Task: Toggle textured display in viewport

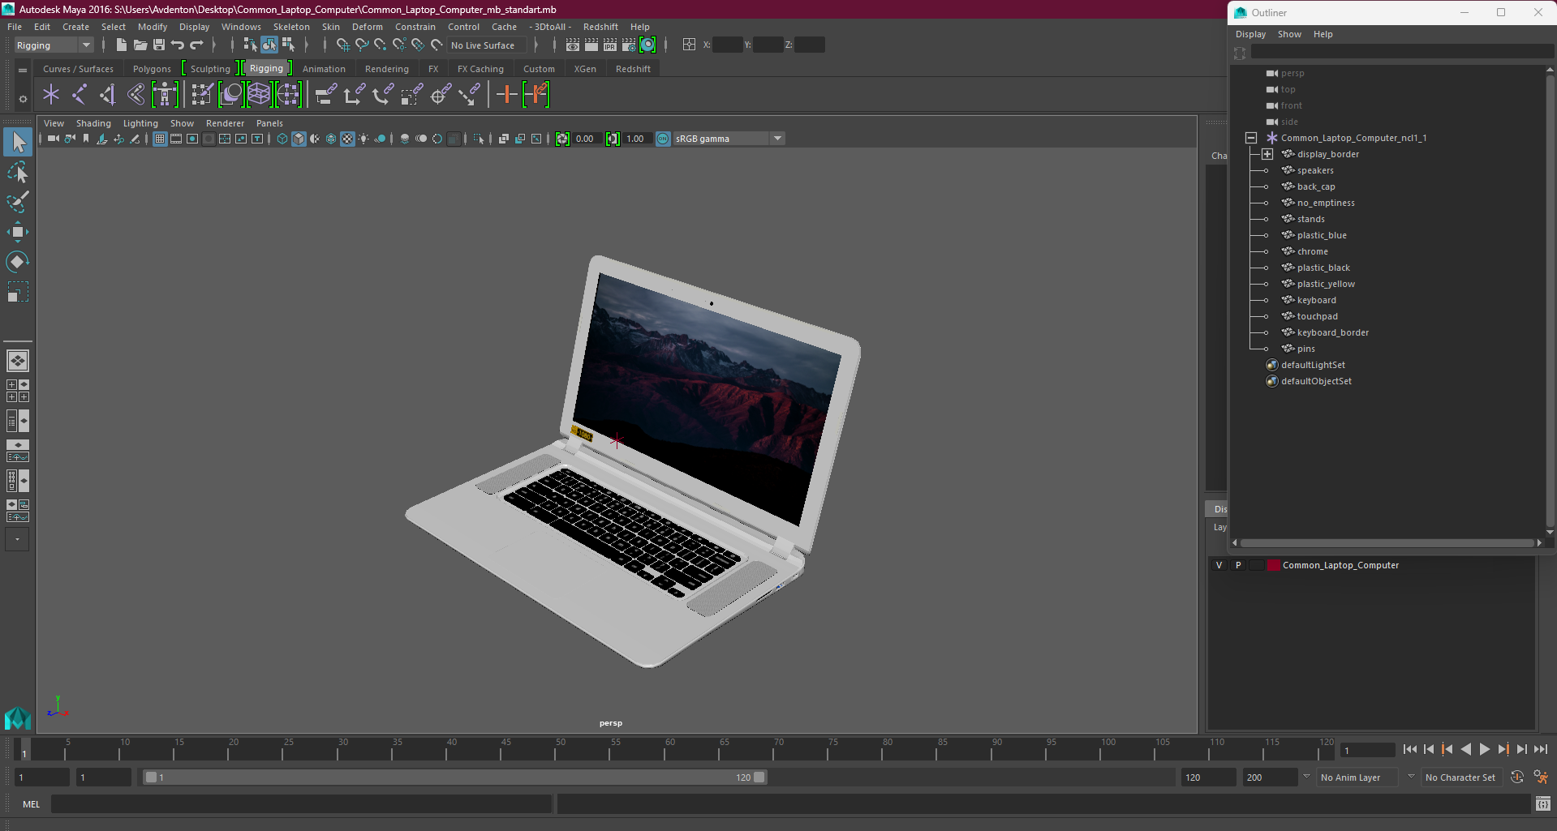Action: 347,139
